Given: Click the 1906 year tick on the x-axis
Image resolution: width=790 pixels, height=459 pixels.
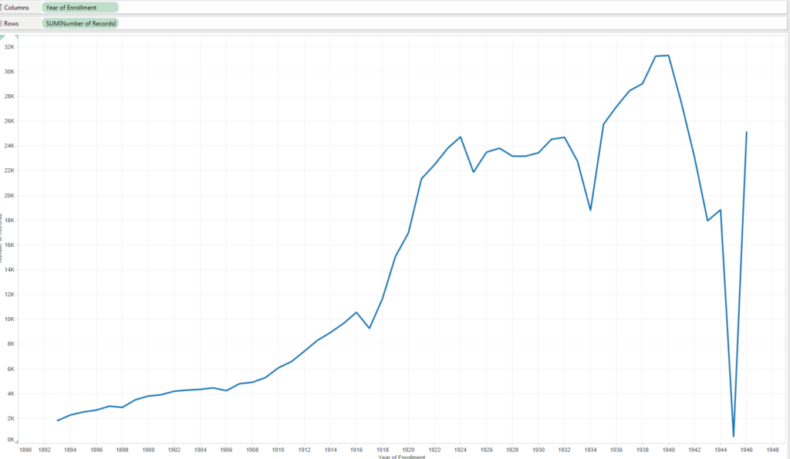Looking at the screenshot, I should pyautogui.click(x=226, y=450).
